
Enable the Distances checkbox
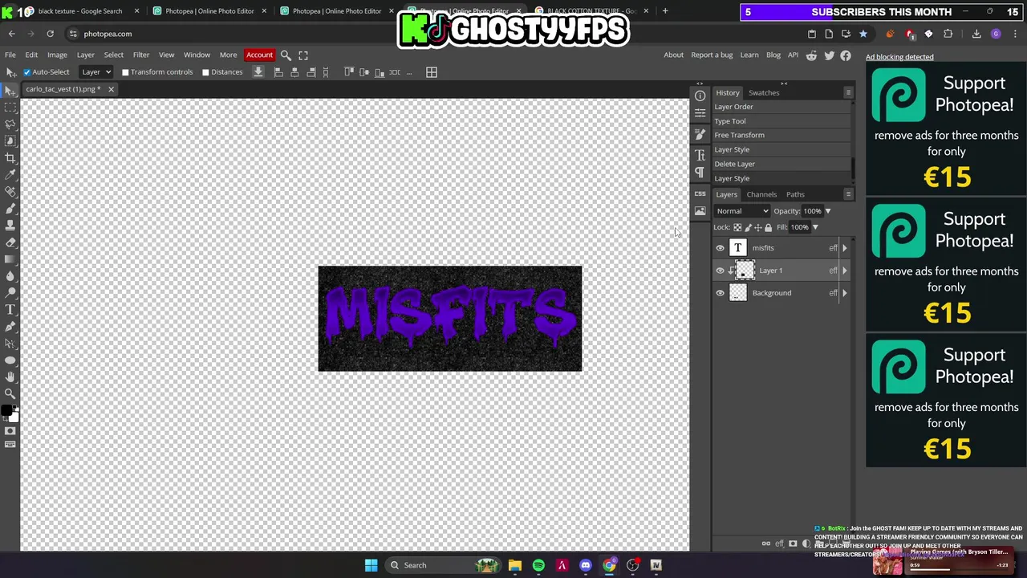click(205, 72)
